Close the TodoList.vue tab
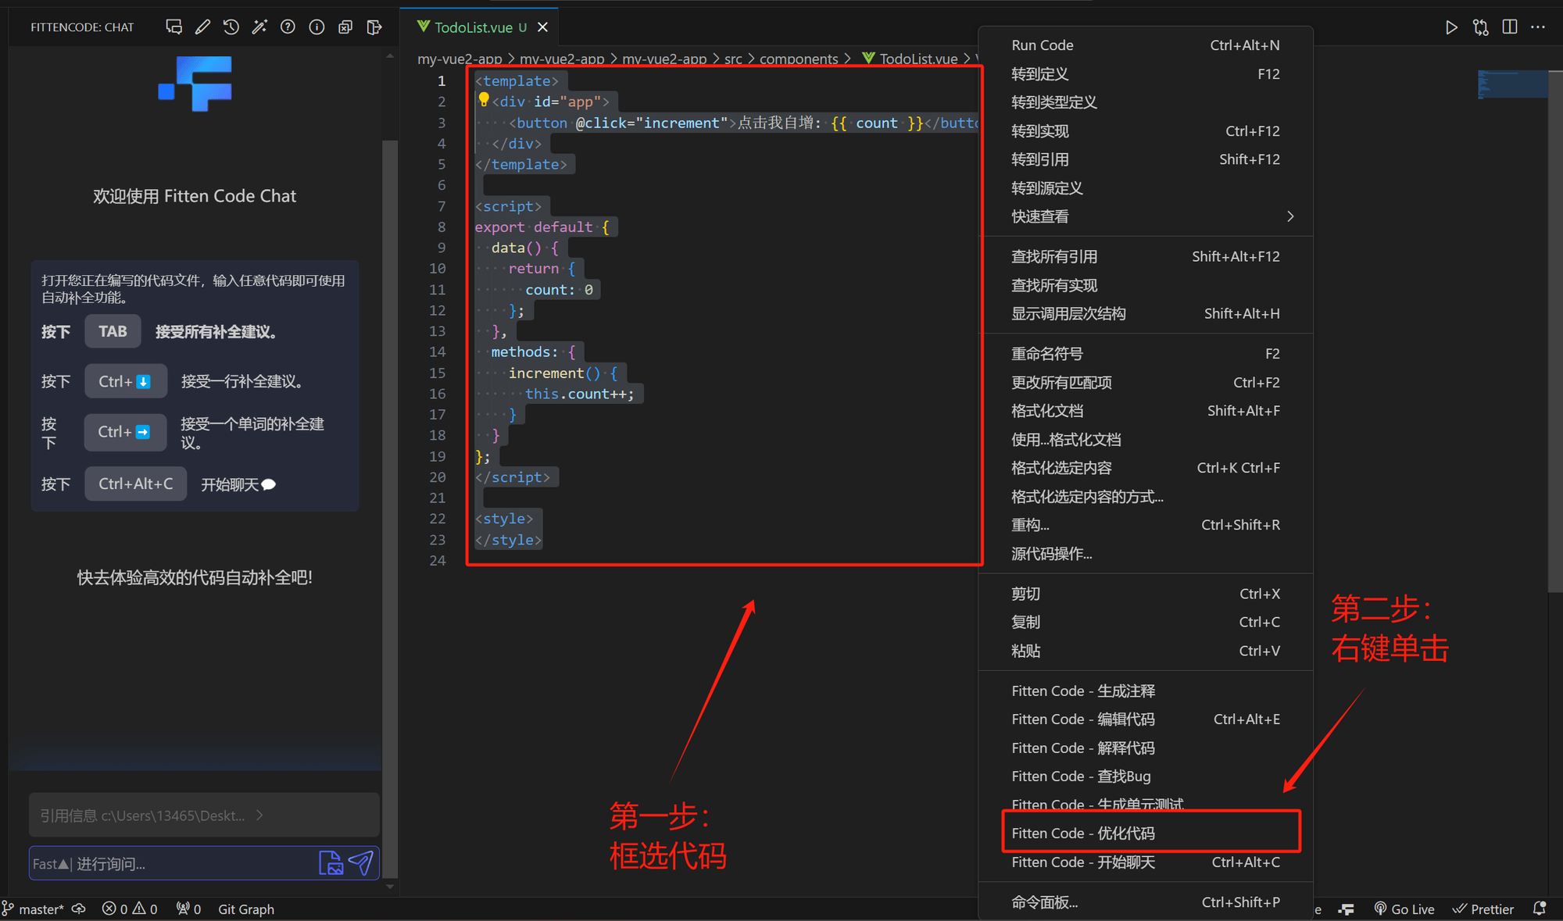This screenshot has width=1563, height=921. (542, 27)
